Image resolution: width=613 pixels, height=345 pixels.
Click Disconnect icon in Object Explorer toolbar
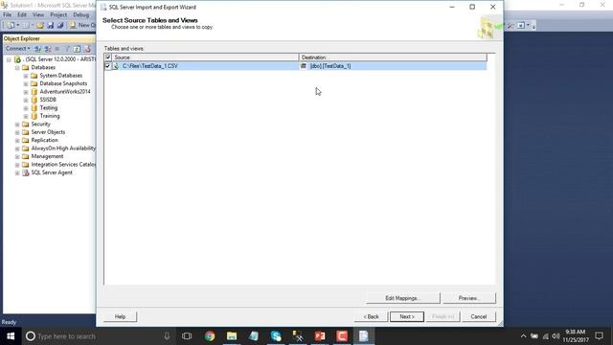point(47,49)
